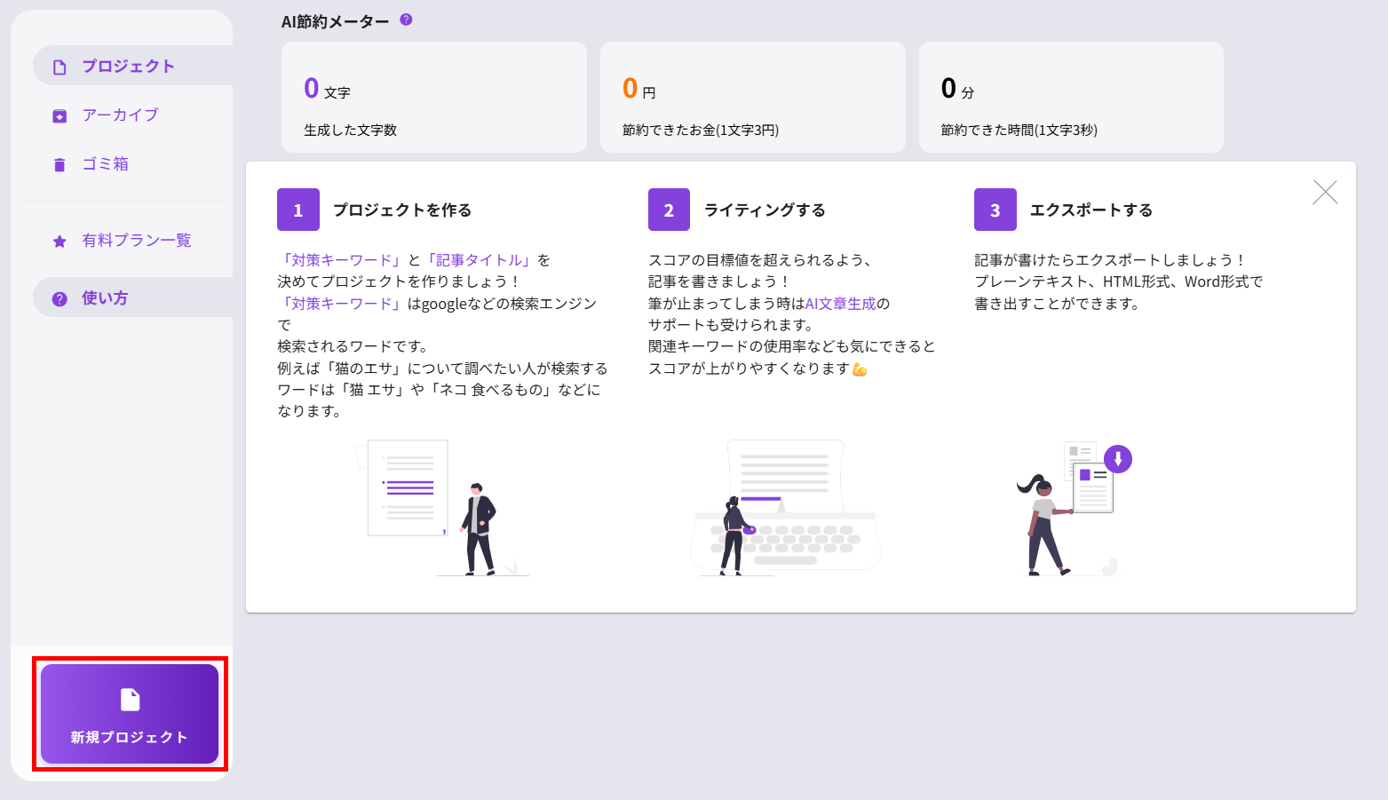Click the help icon next to AI節約メーター
Screen dimensions: 1388x800
tap(406, 20)
